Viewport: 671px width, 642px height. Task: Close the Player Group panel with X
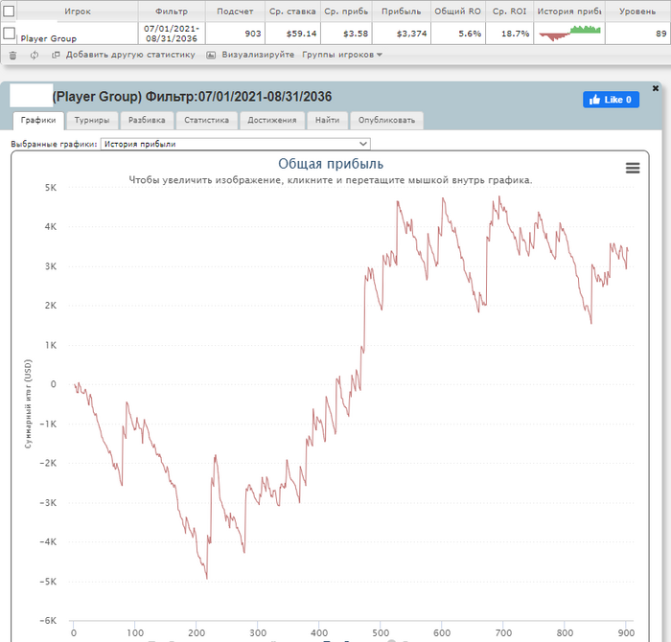tap(655, 88)
